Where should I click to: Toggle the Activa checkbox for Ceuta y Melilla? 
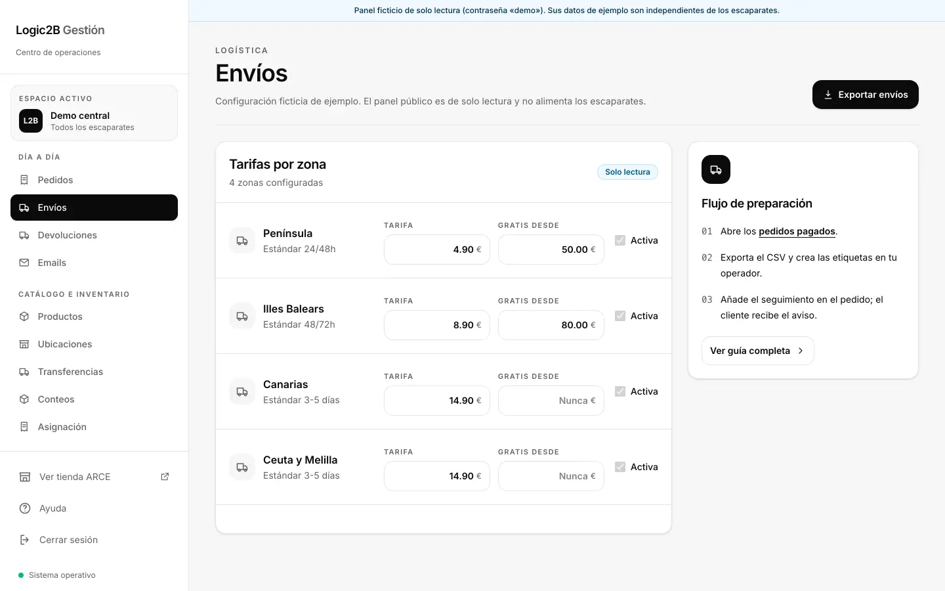(620, 467)
